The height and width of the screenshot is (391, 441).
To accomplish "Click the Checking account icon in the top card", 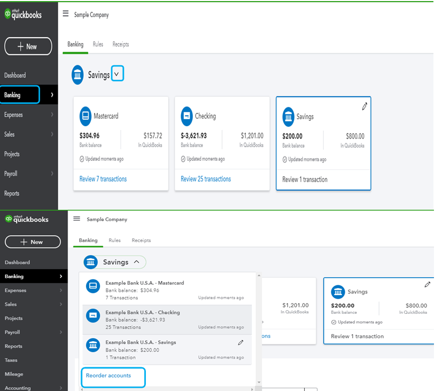I will pyautogui.click(x=187, y=116).
